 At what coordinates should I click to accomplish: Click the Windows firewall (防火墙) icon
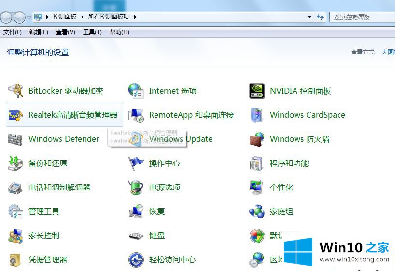point(257,139)
